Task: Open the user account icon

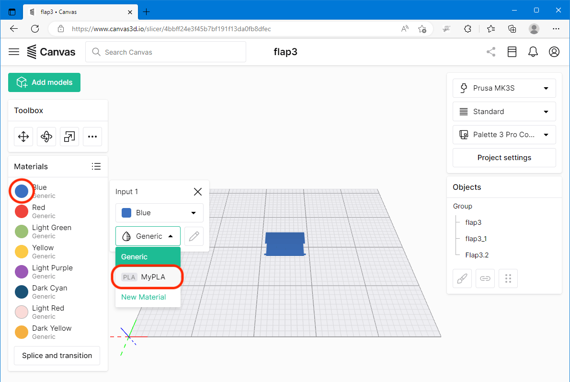Action: pos(554,52)
